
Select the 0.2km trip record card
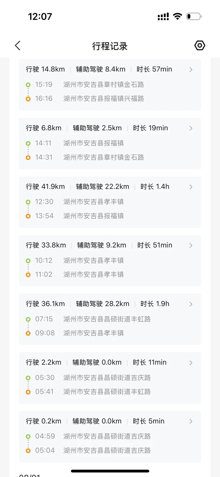coord(110,436)
